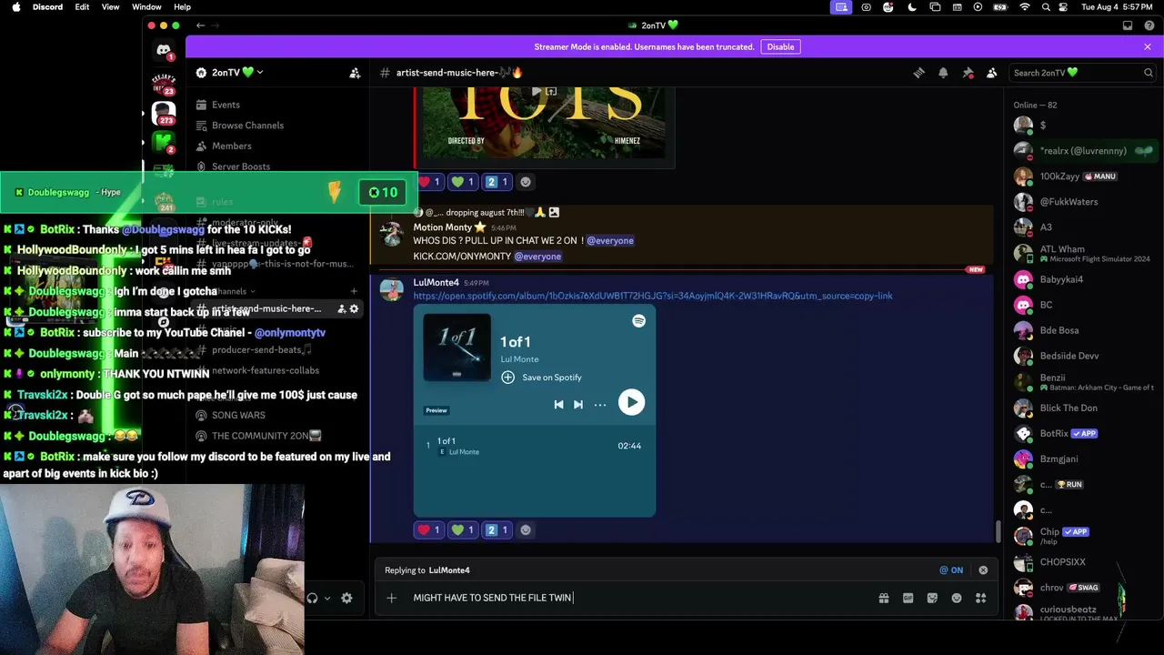Toggle the 2 emoji reaction on LulMonte4's message

pos(497,529)
